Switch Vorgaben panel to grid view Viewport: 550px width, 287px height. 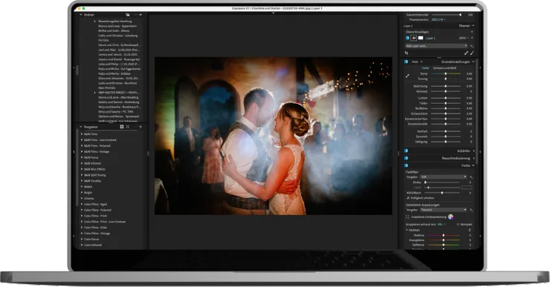point(122,127)
